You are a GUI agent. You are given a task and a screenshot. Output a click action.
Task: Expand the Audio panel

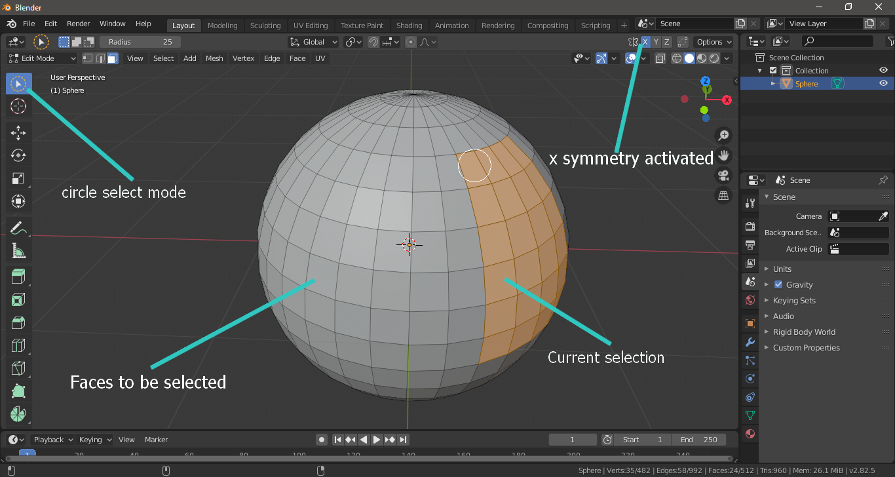tap(783, 316)
